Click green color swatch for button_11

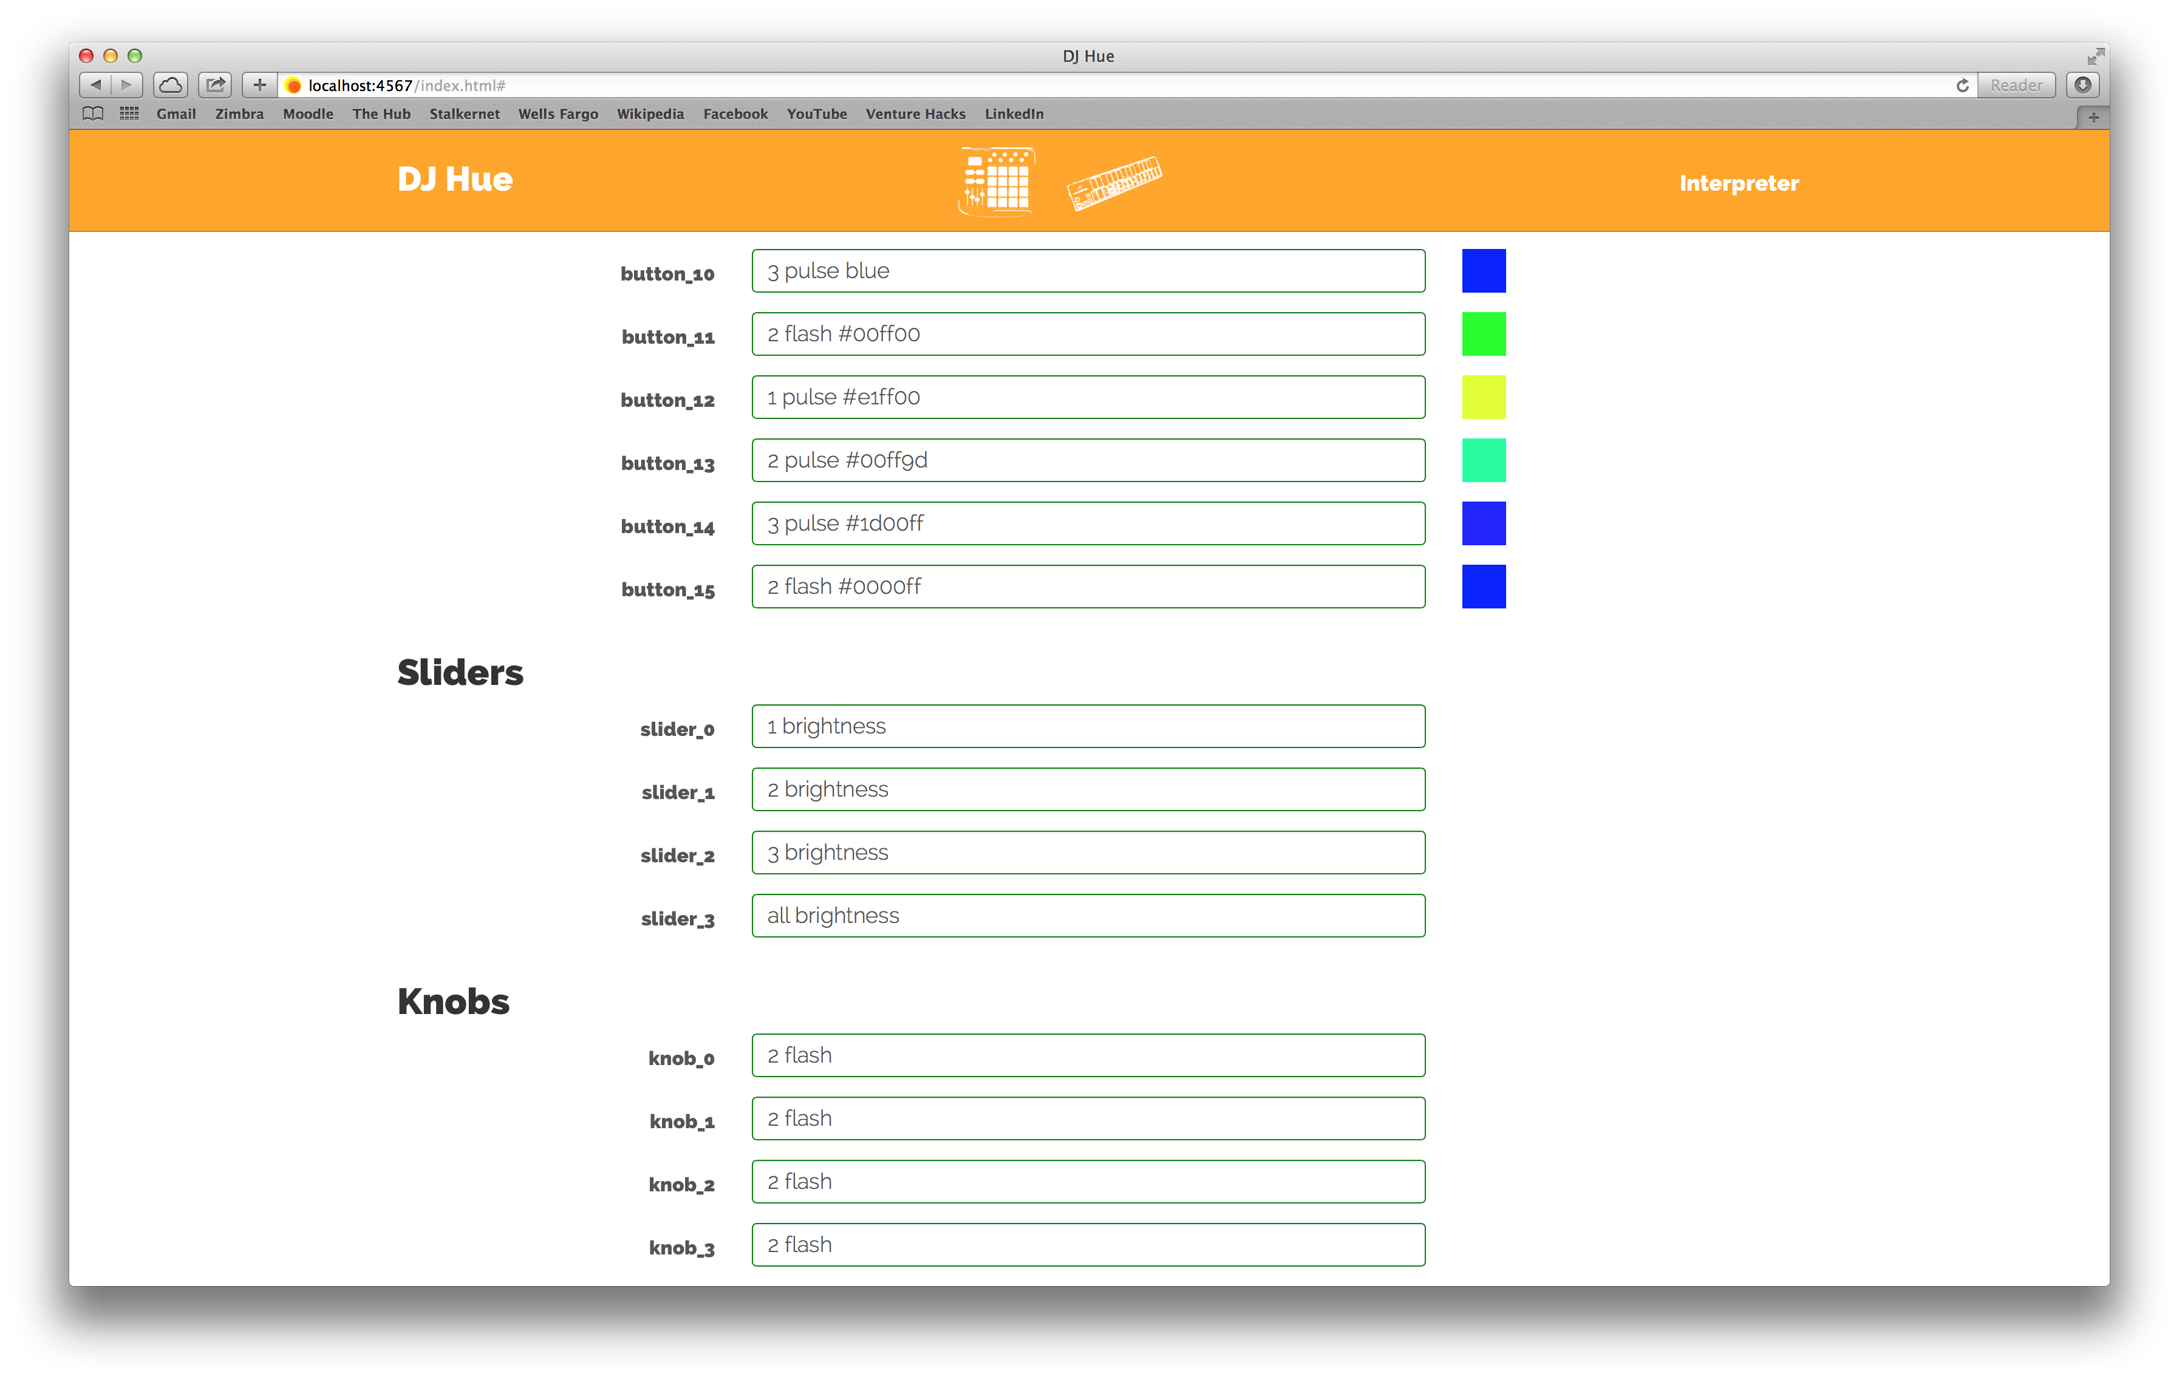1483,334
